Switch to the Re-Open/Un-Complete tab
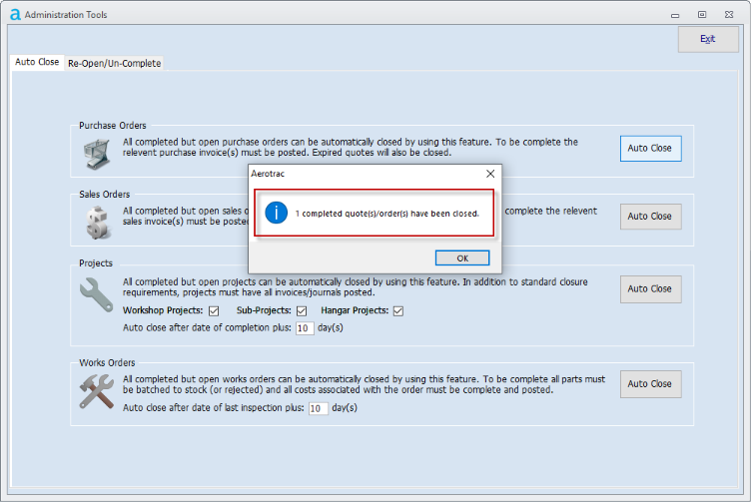The image size is (751, 502). pos(114,63)
